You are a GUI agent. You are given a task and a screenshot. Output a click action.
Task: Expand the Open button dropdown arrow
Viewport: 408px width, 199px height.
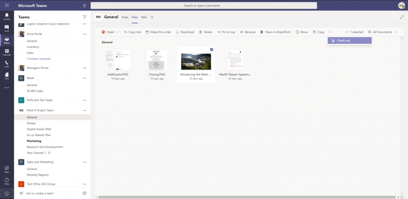[118, 32]
